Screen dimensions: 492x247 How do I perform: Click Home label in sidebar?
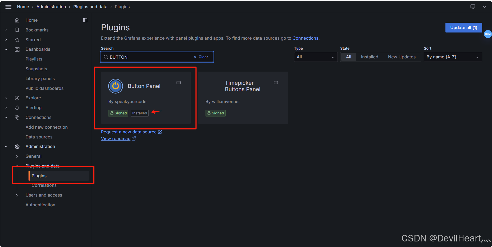31,20
